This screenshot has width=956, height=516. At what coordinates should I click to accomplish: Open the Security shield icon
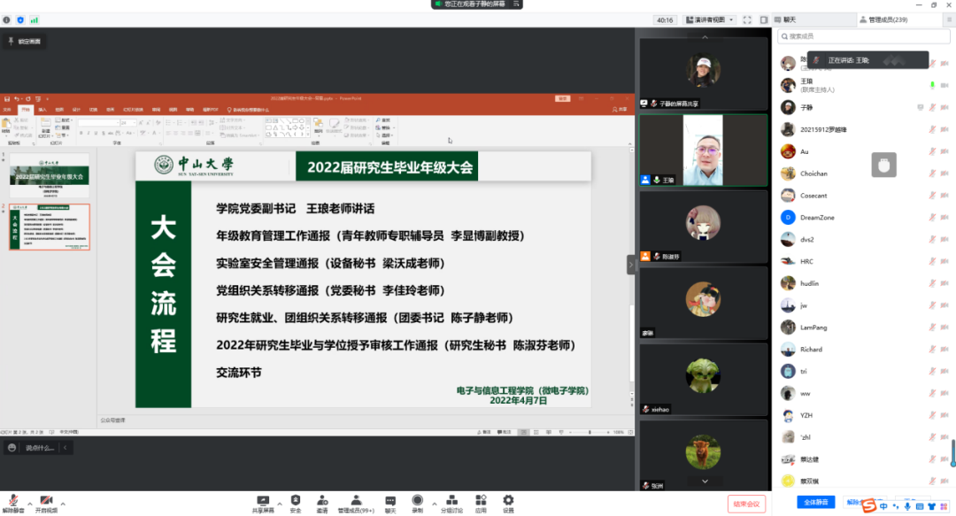point(296,501)
